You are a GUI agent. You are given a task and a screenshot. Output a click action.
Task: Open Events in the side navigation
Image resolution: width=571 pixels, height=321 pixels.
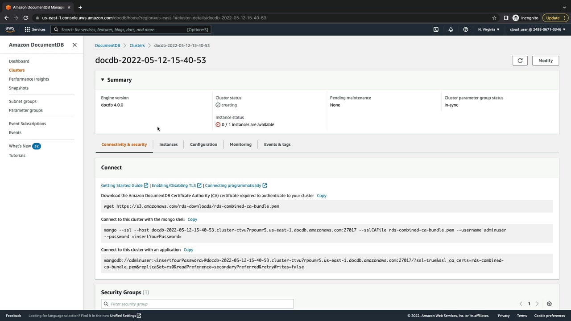[x=15, y=132]
